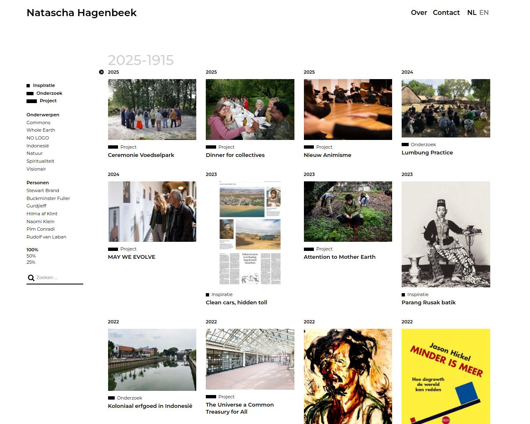Open the Dinner for collectives photo
The height and width of the screenshot is (424, 530).
(250, 109)
